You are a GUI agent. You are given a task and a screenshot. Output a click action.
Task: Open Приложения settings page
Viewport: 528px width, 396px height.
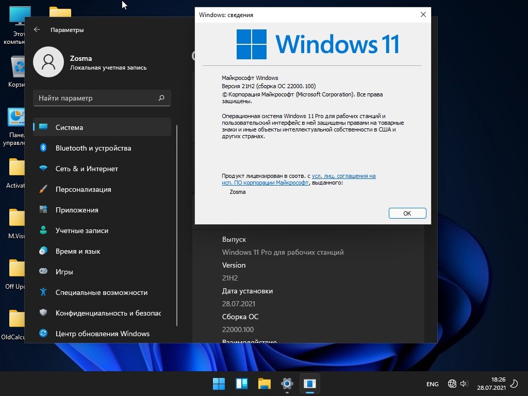click(102, 210)
